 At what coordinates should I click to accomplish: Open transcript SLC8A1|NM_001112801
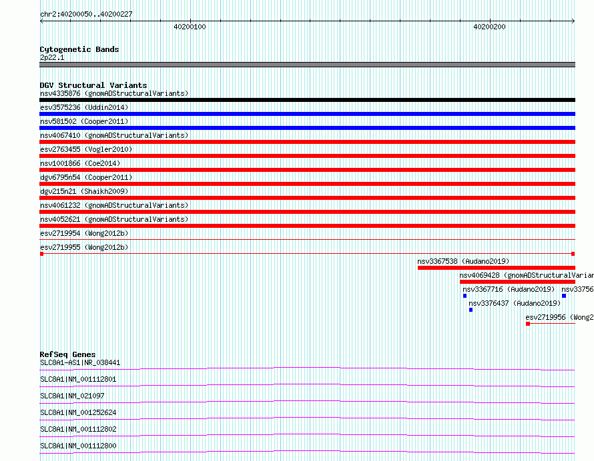point(78,379)
